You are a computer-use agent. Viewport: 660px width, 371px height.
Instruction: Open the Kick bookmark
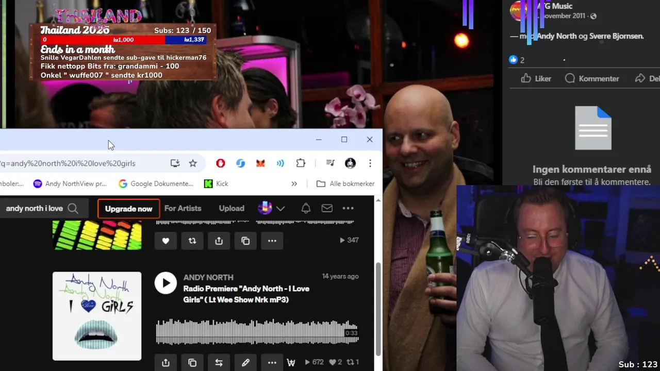click(216, 183)
